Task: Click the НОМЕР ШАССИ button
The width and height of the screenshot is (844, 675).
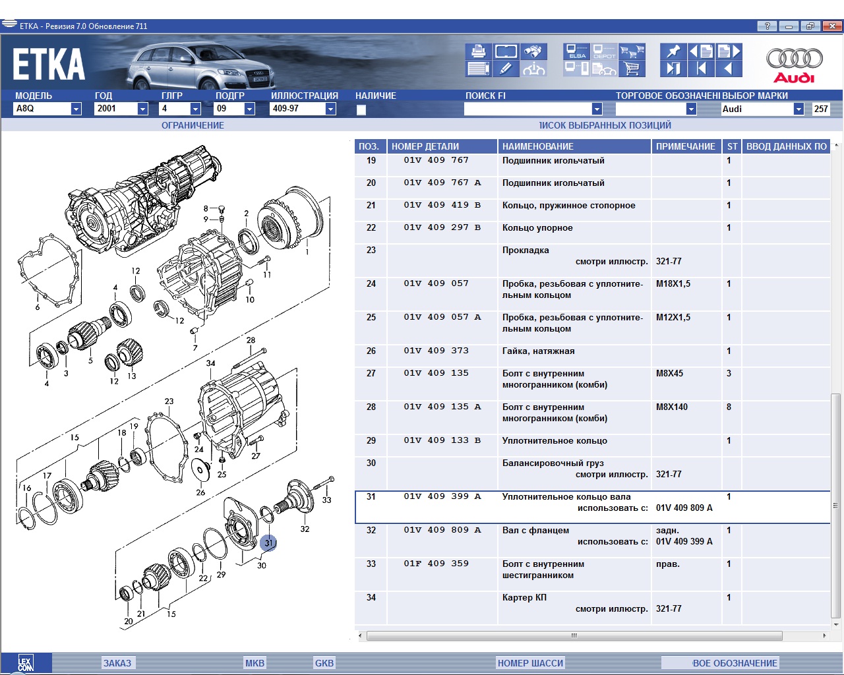Action: [x=531, y=663]
